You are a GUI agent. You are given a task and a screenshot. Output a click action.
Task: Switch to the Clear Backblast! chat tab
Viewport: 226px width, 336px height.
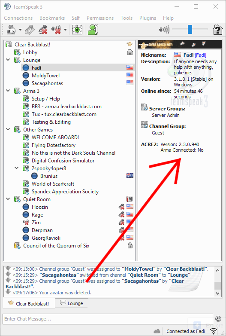(x=29, y=303)
